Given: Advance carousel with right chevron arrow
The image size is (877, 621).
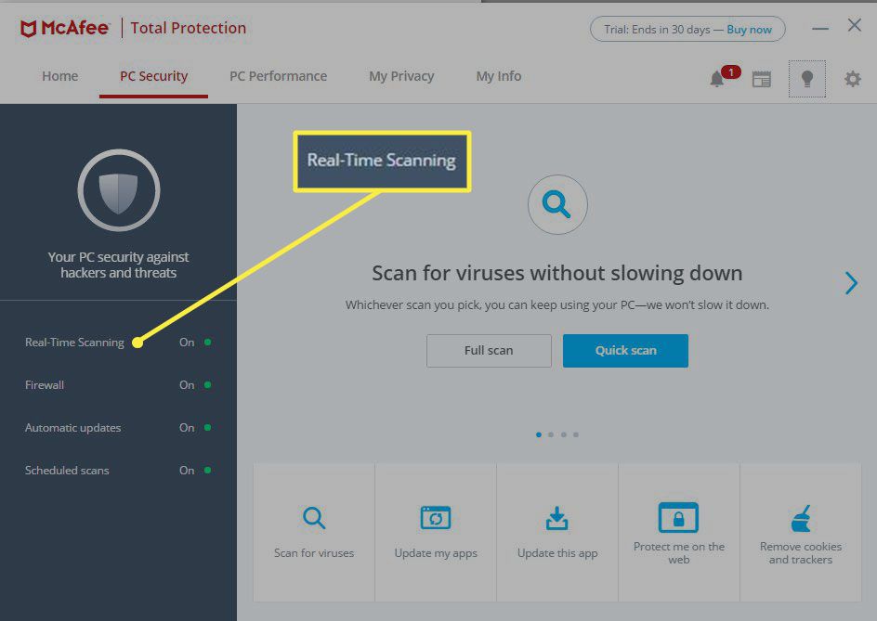Looking at the screenshot, I should pos(851,283).
